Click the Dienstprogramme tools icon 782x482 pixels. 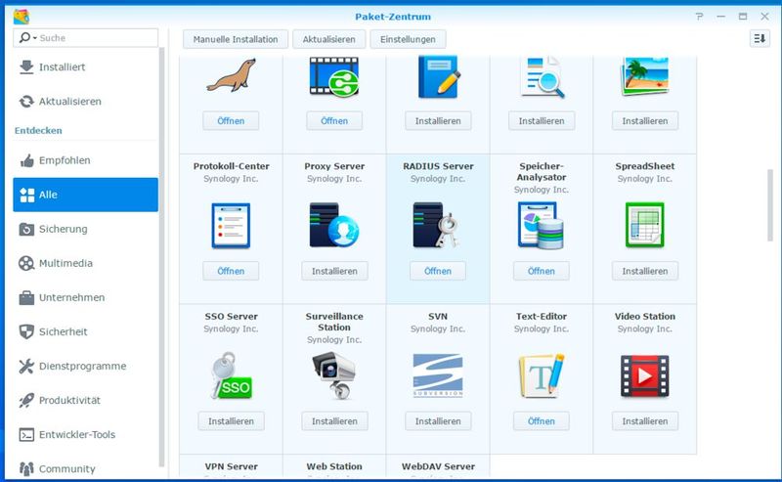(x=26, y=367)
